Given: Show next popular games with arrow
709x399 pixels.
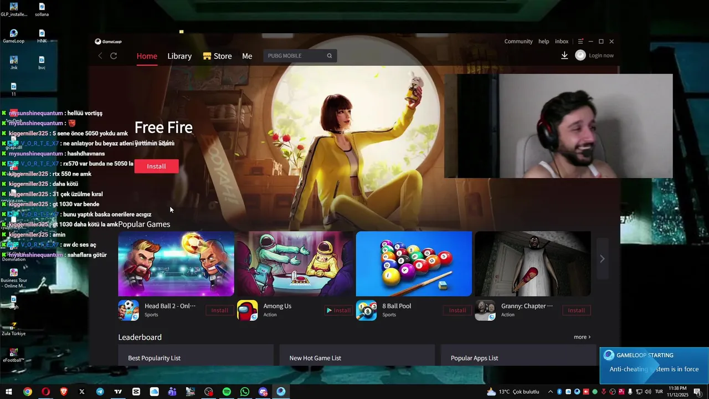Looking at the screenshot, I should 602,259.
